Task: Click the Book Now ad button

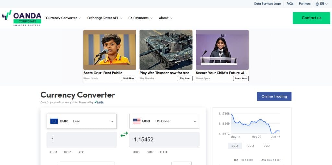Action: point(128,78)
